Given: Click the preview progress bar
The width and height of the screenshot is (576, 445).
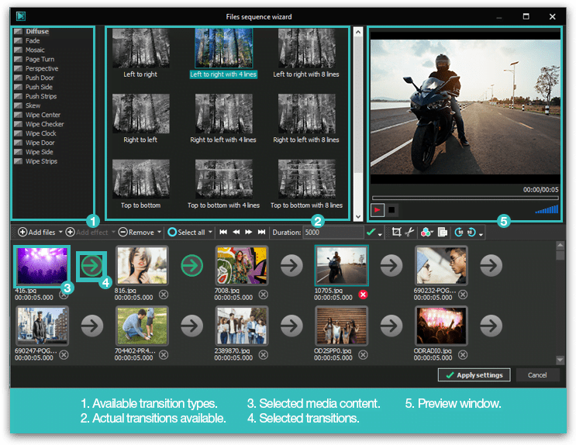Looking at the screenshot, I should click(x=465, y=198).
